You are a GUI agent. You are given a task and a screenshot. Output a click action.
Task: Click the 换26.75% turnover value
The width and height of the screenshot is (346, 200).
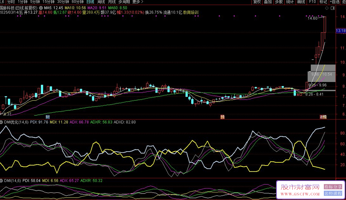point(154,12)
